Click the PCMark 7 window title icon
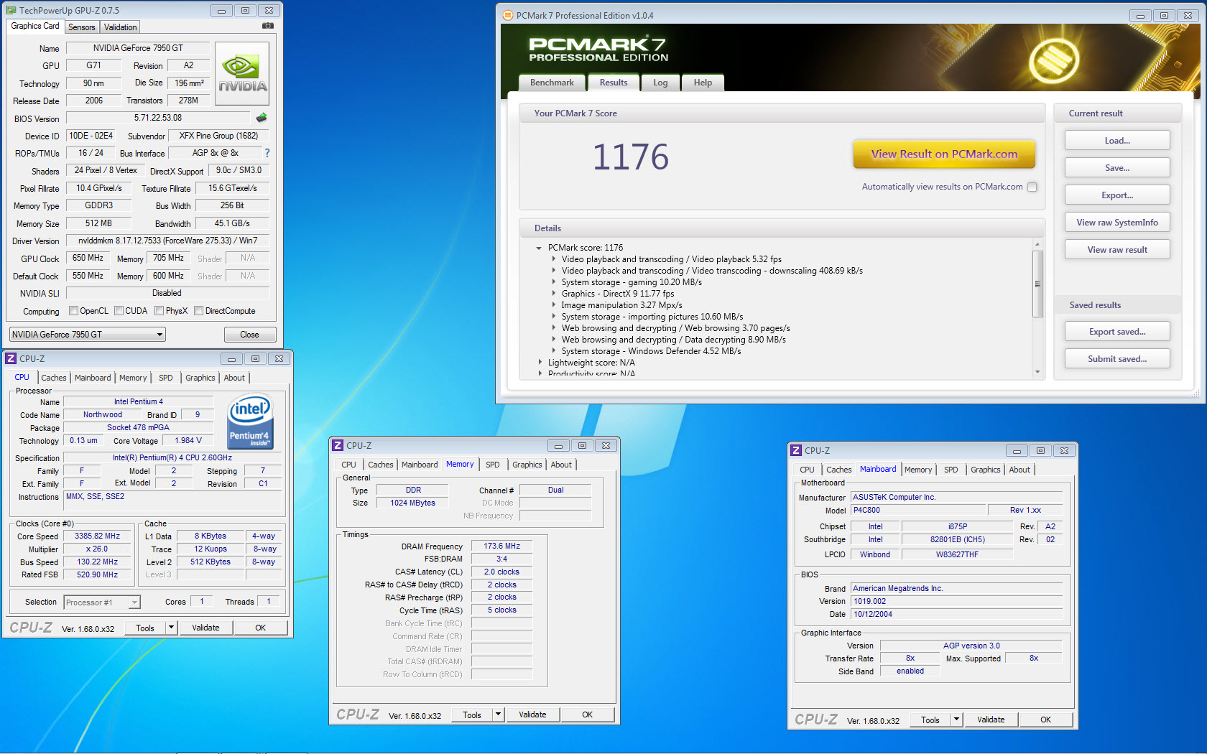 (x=508, y=15)
